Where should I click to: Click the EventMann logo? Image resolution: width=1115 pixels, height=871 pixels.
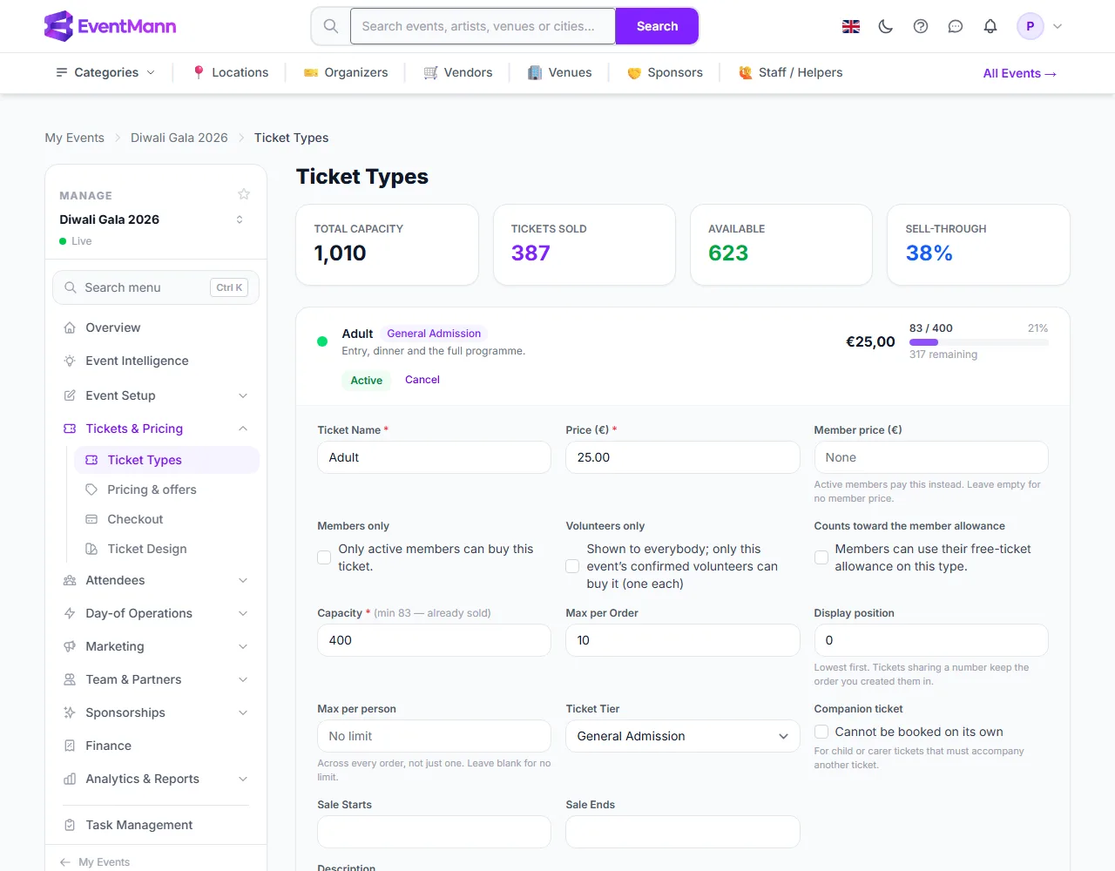coord(110,26)
